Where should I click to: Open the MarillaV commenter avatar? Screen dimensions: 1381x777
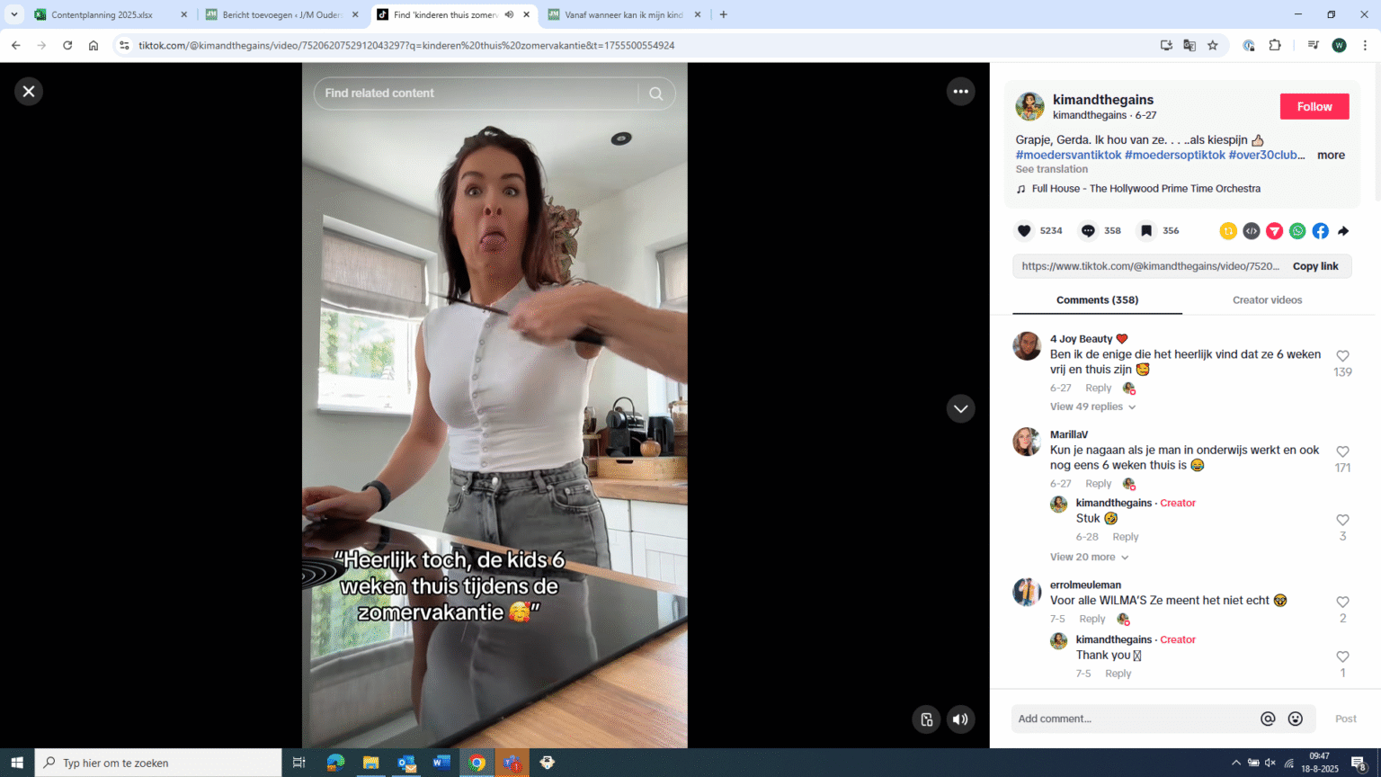click(1027, 442)
